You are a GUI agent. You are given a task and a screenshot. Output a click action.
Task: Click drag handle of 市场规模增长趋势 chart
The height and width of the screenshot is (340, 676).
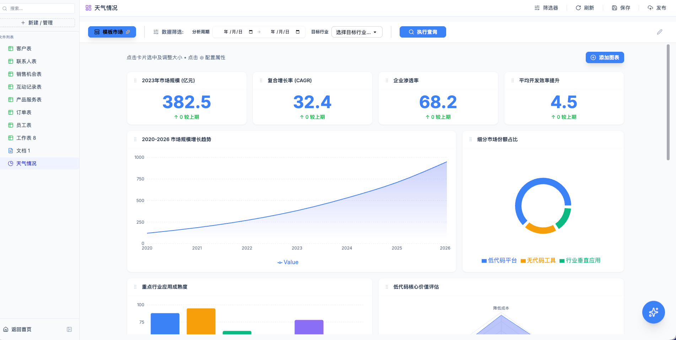tap(135, 139)
